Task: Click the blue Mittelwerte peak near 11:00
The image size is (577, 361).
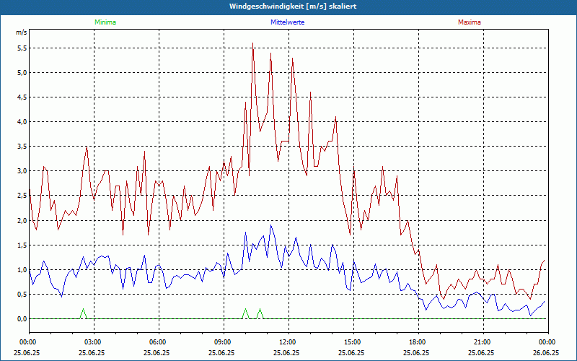Action: pyautogui.click(x=271, y=225)
